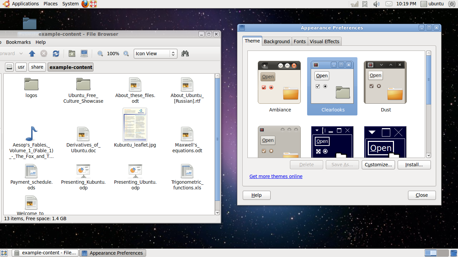Click the disk root path button
The image size is (458, 257).
9,67
